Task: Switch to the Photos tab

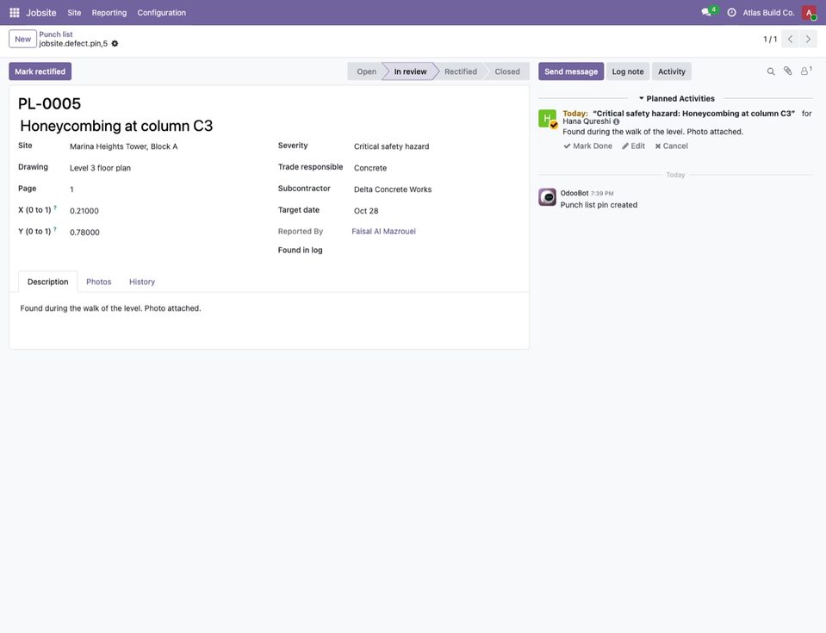Action: pos(98,282)
